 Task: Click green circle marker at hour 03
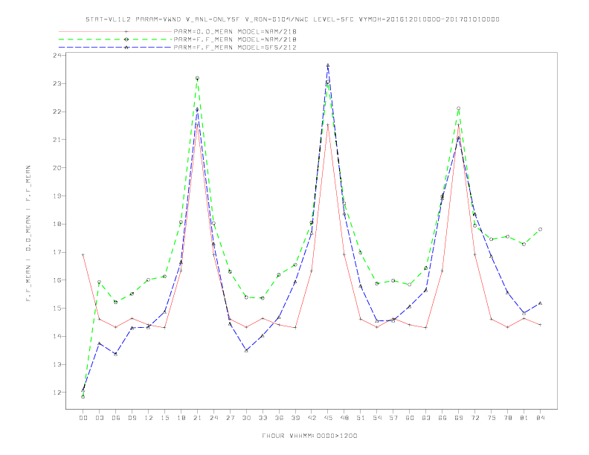99,282
